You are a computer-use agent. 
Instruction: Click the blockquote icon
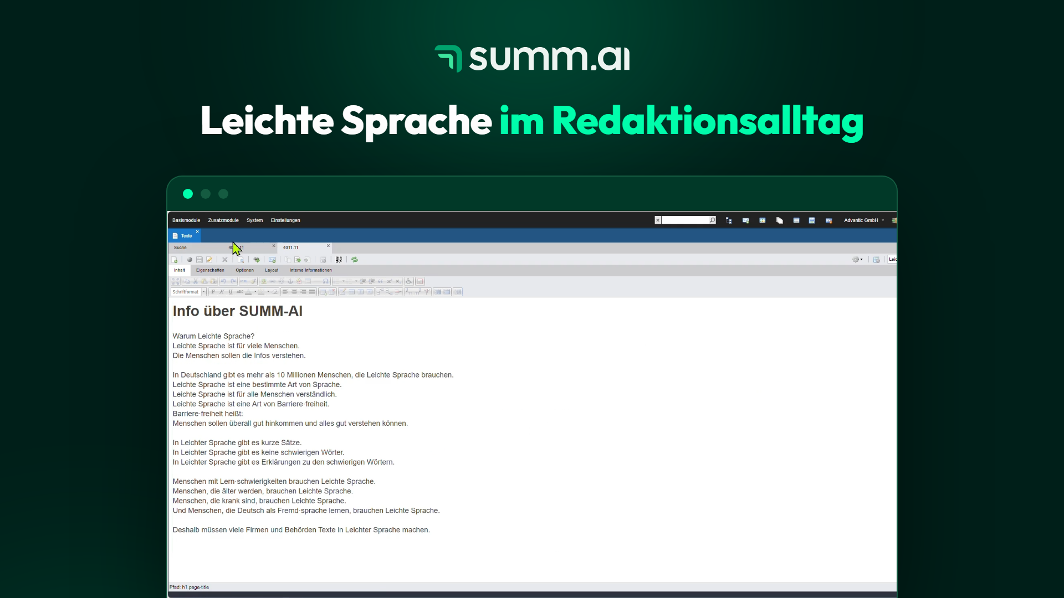[380, 281]
